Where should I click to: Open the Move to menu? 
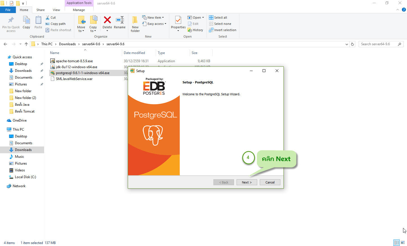click(81, 24)
